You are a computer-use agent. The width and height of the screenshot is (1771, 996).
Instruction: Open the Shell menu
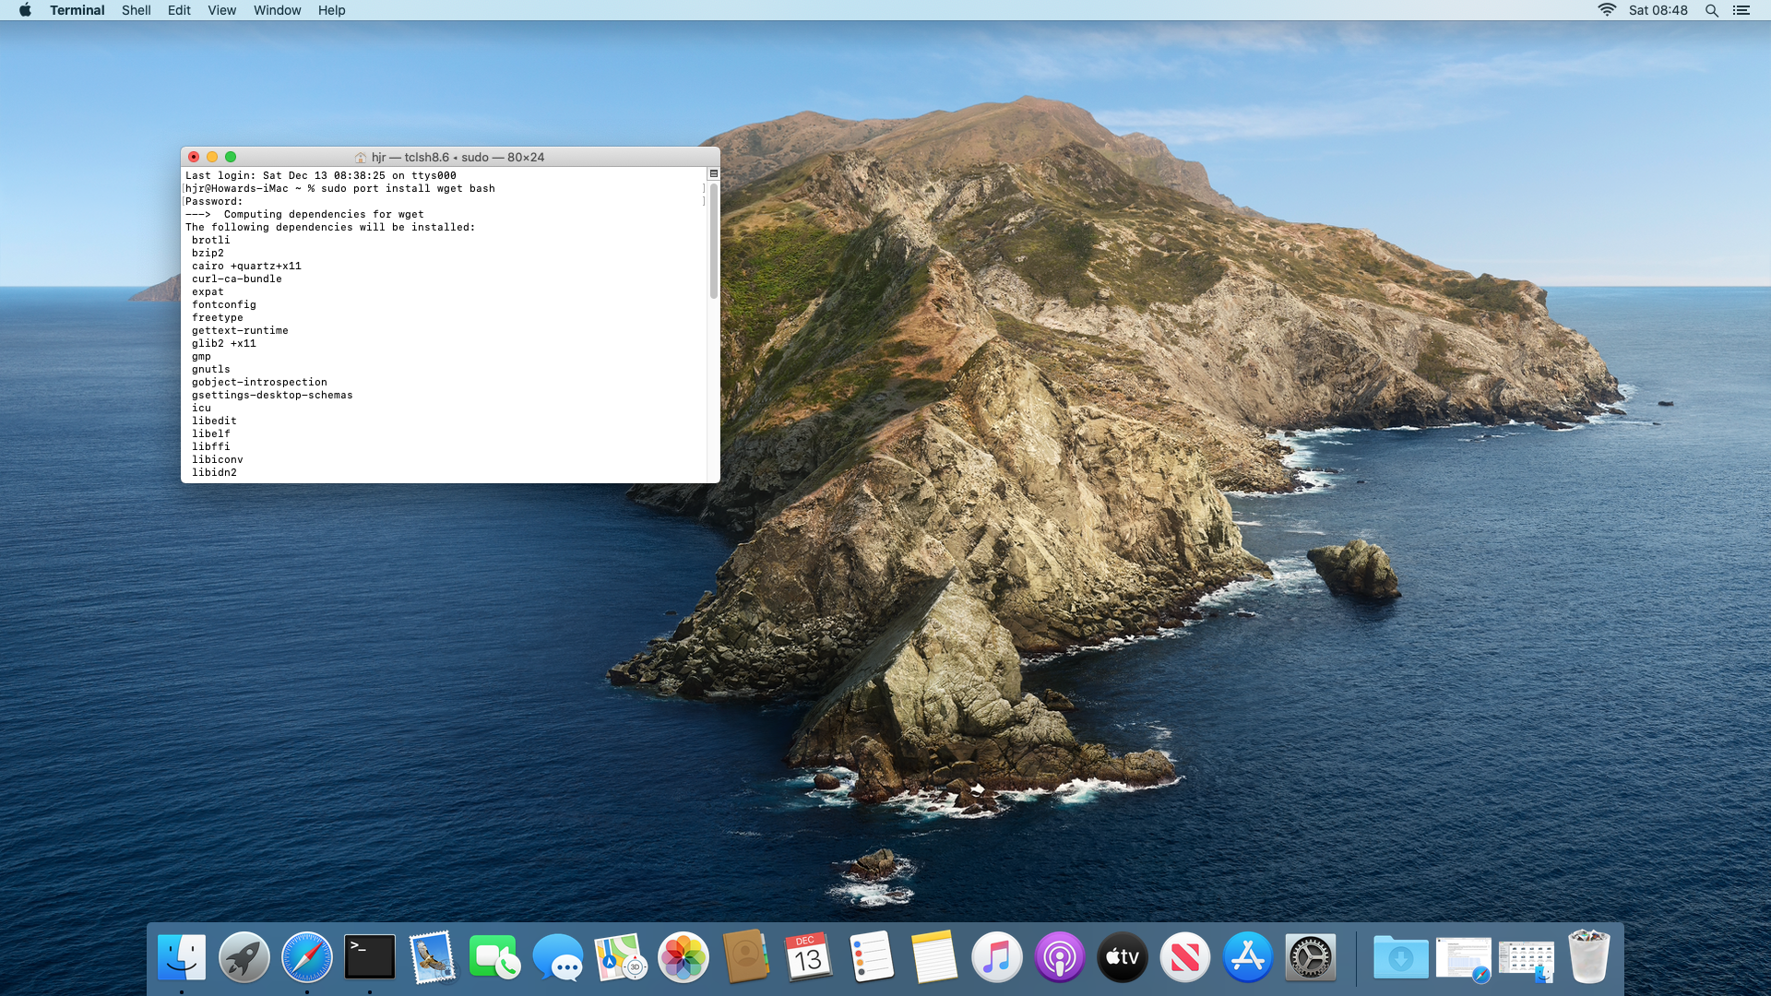(x=136, y=10)
